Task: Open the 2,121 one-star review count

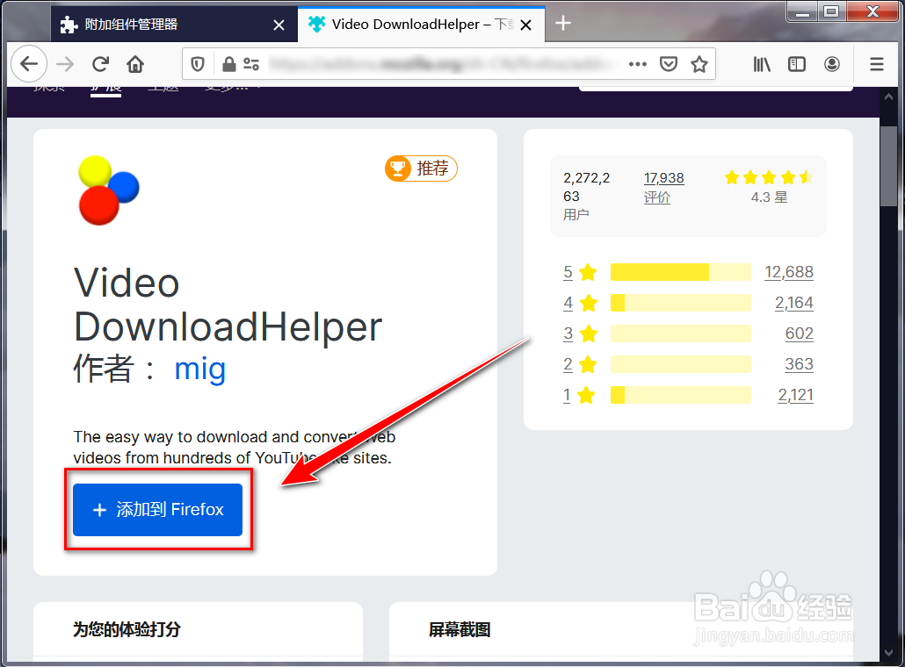Action: (x=795, y=395)
